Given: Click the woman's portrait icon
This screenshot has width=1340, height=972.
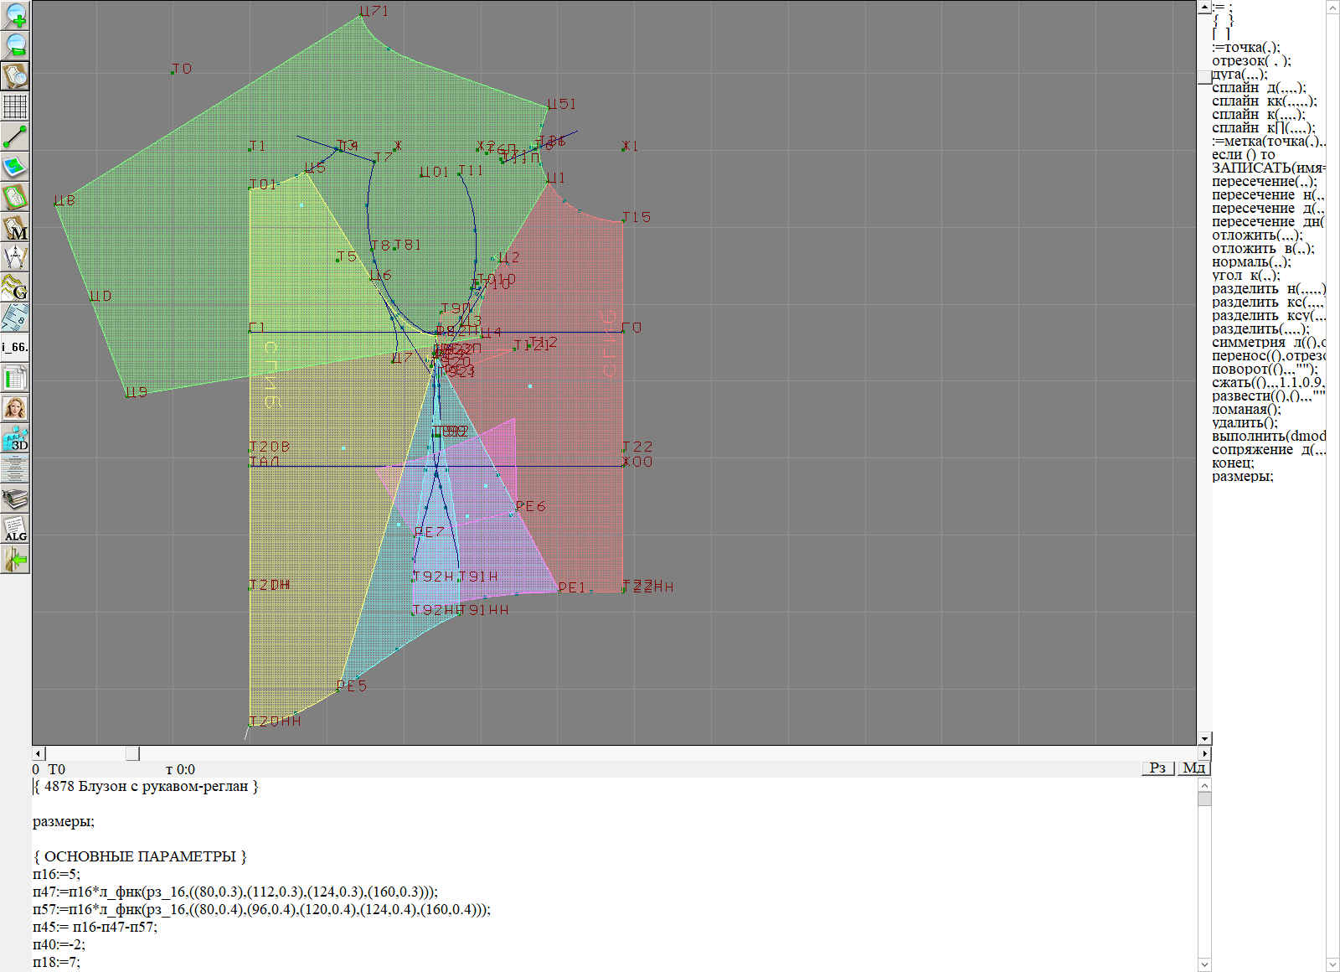Looking at the screenshot, I should click(x=15, y=408).
